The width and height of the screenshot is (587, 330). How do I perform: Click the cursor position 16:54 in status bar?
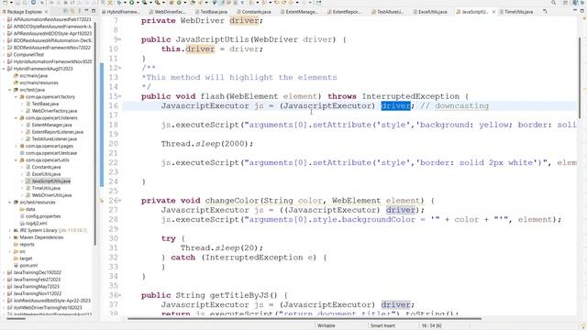click(431, 326)
